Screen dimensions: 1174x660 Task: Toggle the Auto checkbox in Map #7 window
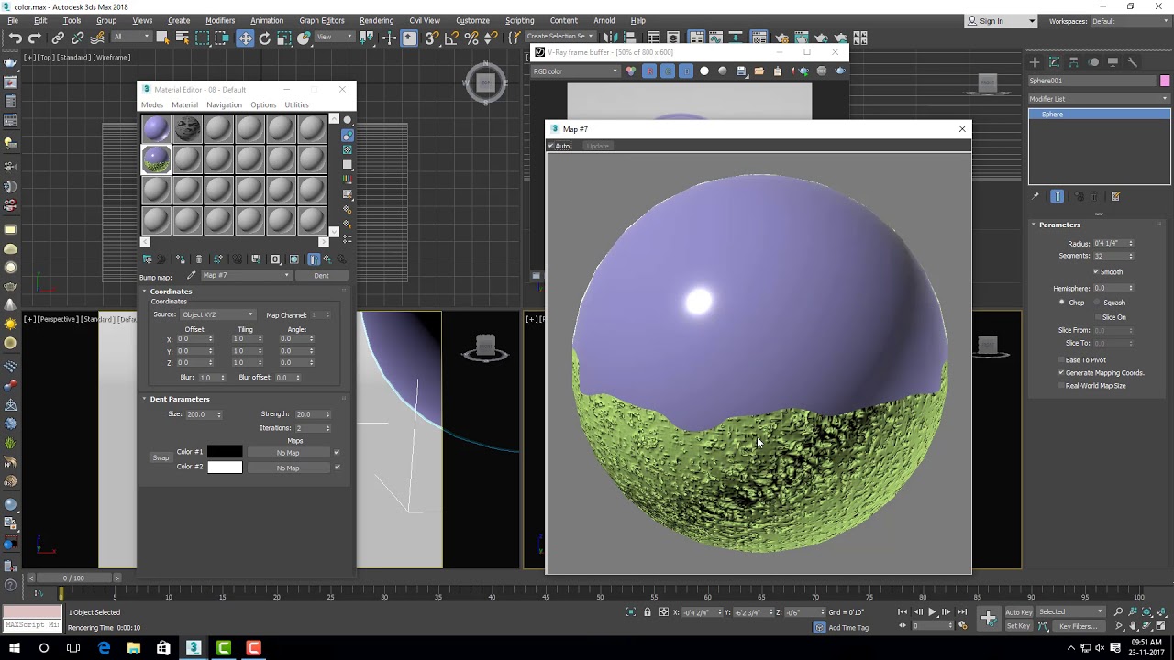tap(551, 146)
